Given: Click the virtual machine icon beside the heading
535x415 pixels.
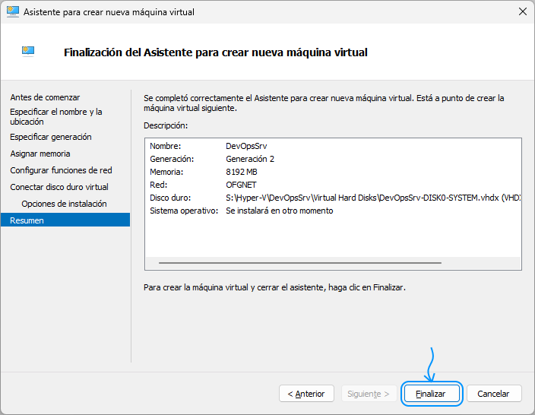Looking at the screenshot, I should pos(28,52).
